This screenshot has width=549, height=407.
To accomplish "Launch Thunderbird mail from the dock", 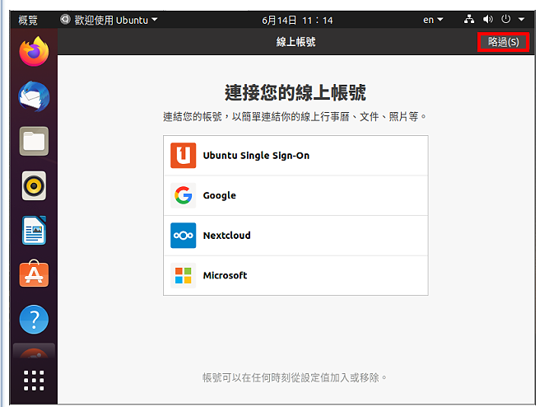I will click(34, 96).
